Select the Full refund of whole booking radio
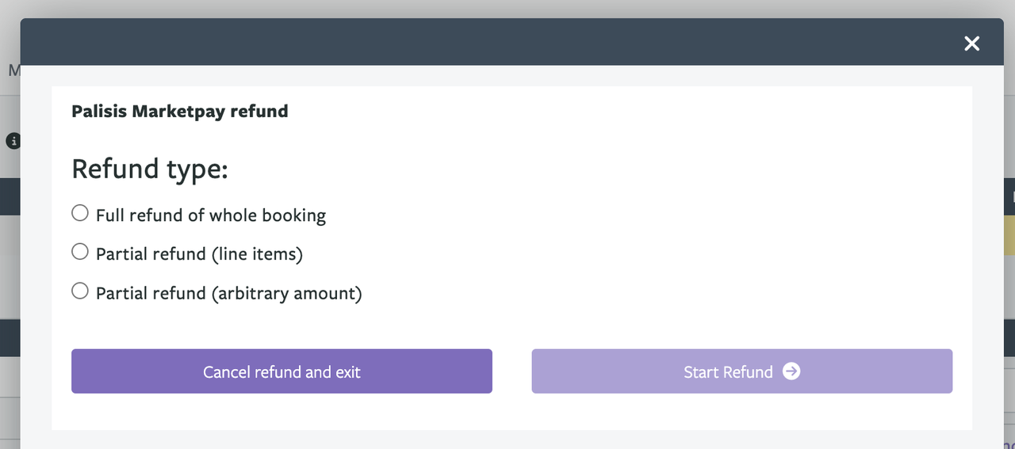 (80, 213)
